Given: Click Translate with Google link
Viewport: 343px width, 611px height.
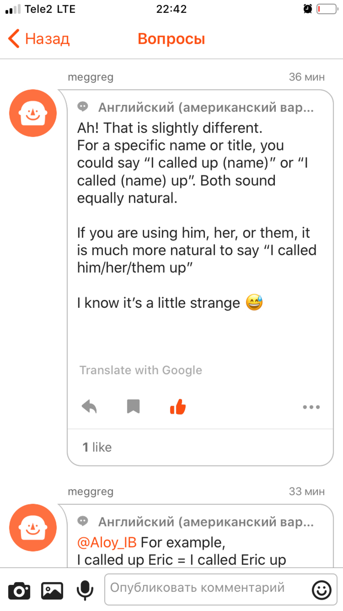Looking at the screenshot, I should (141, 370).
